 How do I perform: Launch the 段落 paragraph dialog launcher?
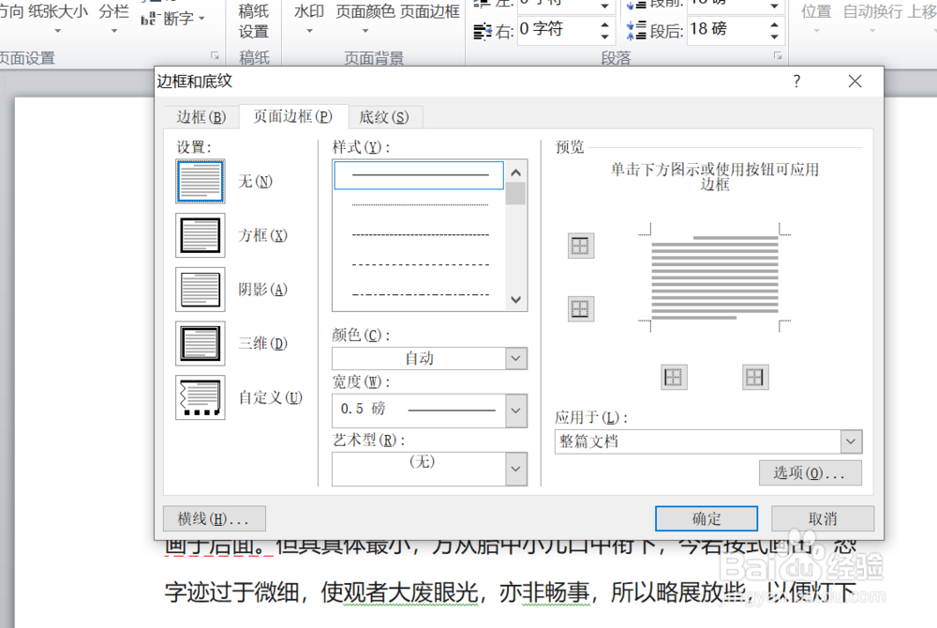coord(778,55)
